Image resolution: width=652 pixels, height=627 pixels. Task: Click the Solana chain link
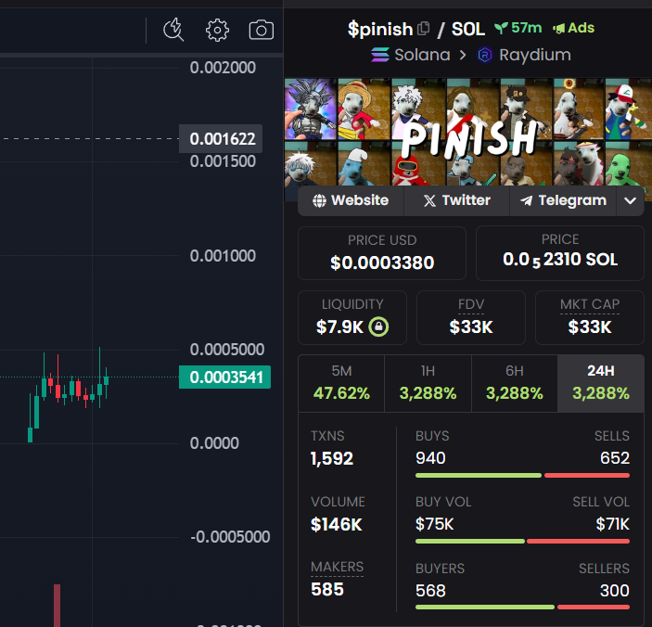tap(422, 55)
